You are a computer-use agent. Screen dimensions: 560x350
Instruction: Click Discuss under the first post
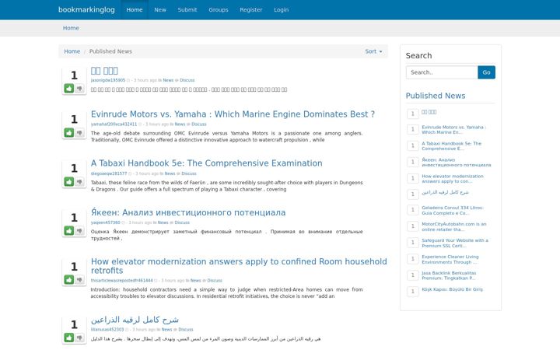(187, 80)
